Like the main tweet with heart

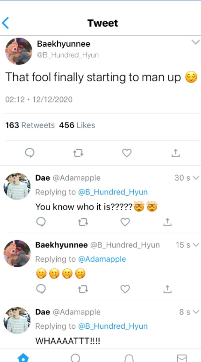[127, 153]
